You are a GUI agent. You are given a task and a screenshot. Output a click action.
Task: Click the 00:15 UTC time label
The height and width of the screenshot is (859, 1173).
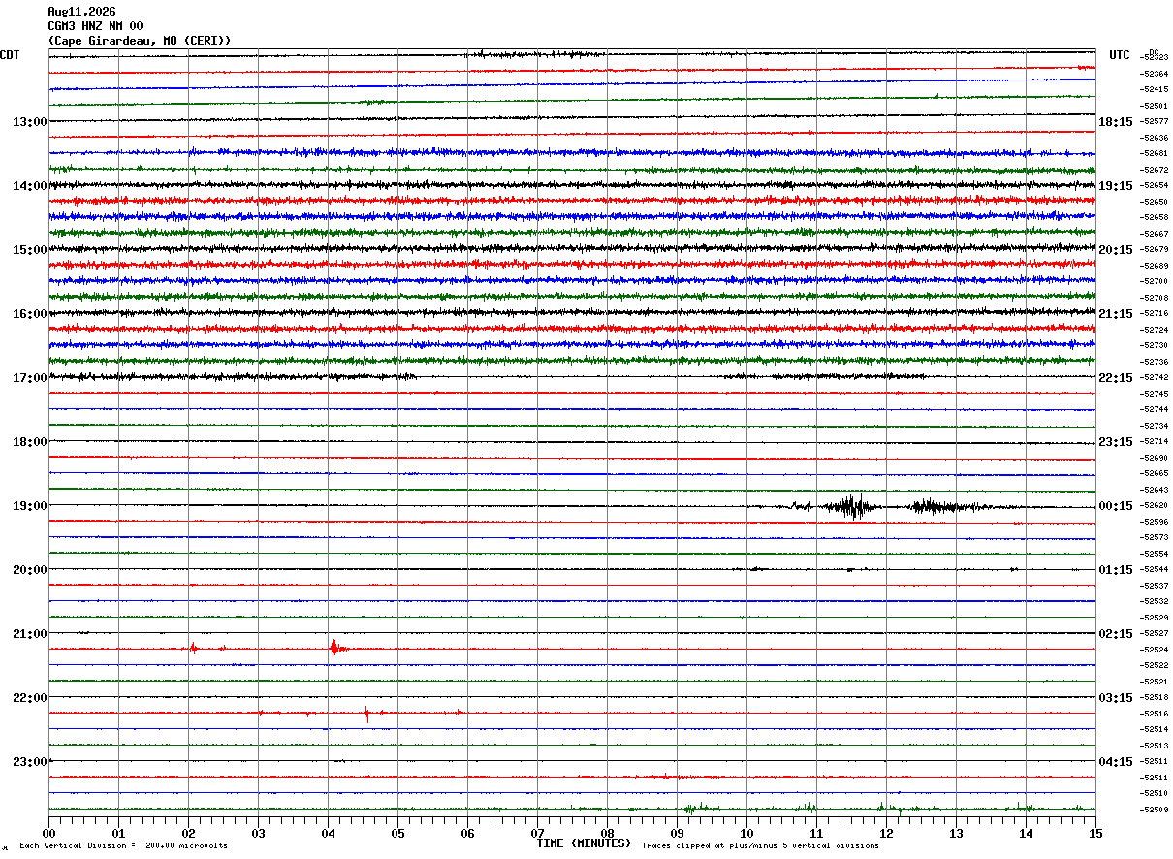click(x=1116, y=506)
